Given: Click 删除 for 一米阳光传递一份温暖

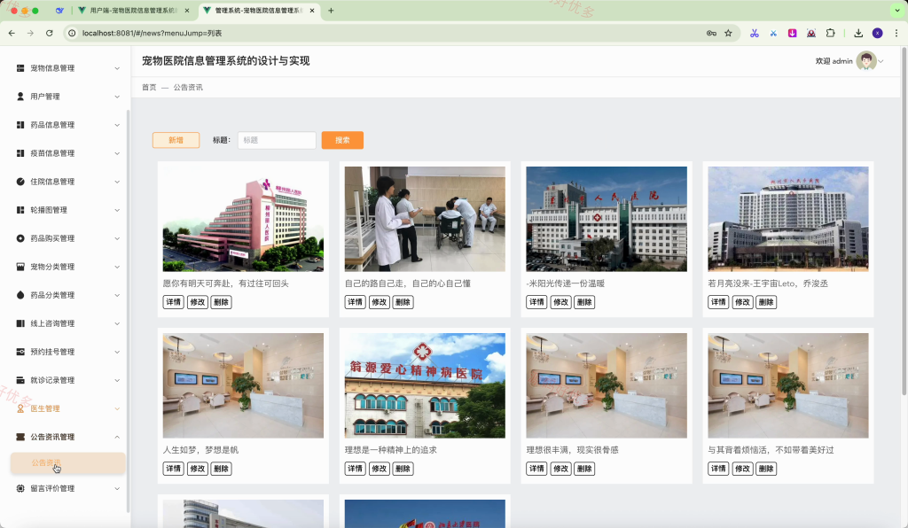Looking at the screenshot, I should (584, 302).
